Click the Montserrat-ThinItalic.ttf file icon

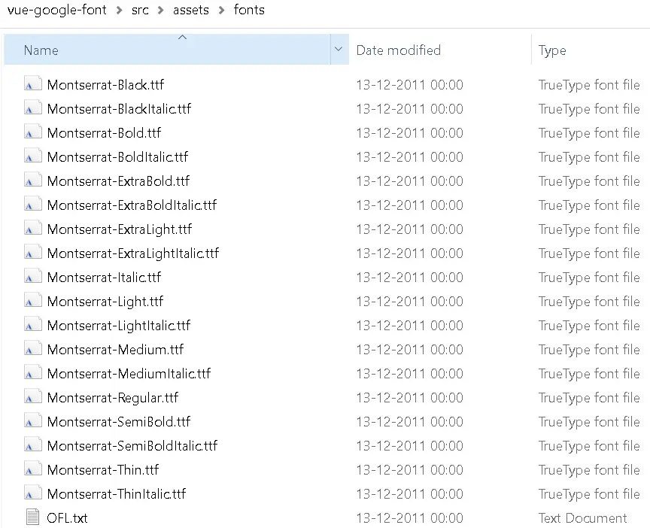click(33, 493)
